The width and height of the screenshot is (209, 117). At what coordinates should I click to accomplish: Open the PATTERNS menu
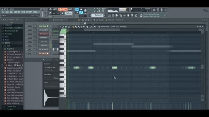(17, 12)
